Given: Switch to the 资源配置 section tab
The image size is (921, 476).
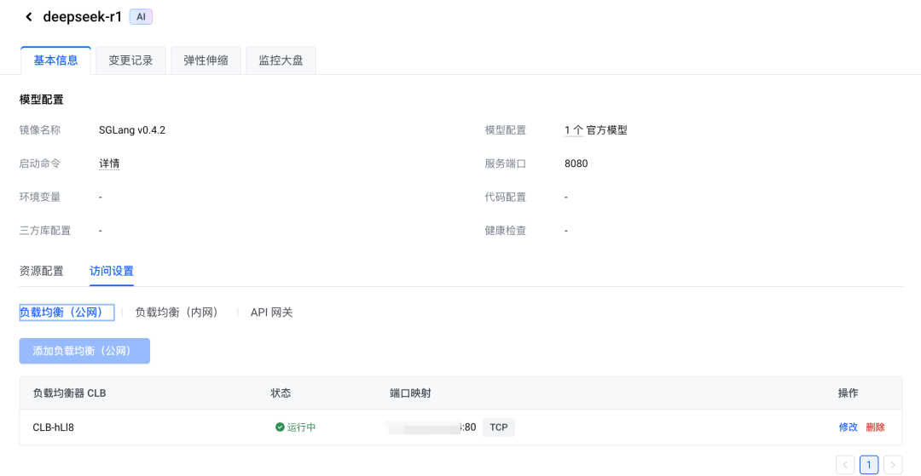Looking at the screenshot, I should 41,271.
